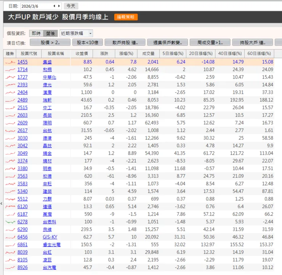
Task: Click the orange 編輯策略 button
Action: (126, 17)
